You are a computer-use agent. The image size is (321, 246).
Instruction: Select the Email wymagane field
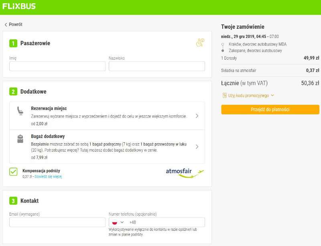click(57, 222)
